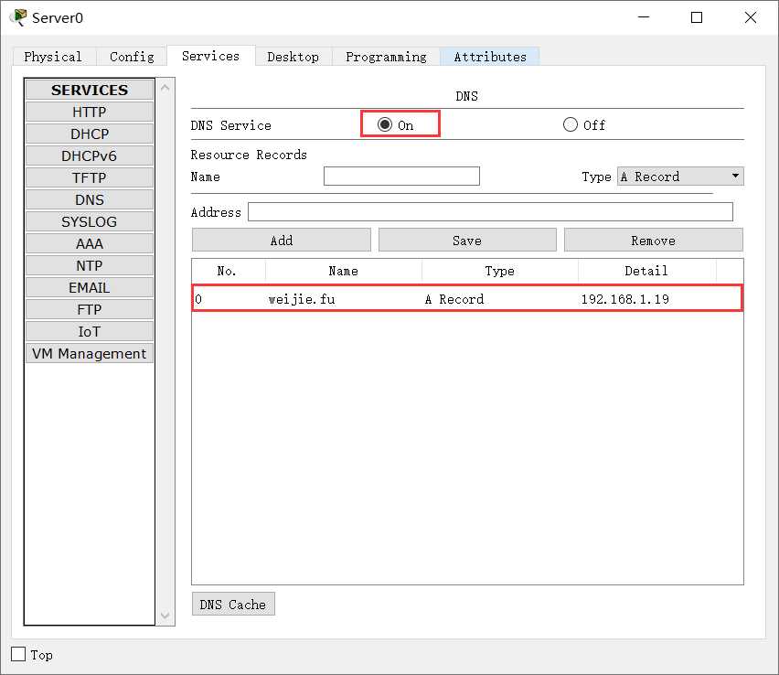This screenshot has width=779, height=675.
Task: Open the DHCP service
Action: [x=90, y=134]
